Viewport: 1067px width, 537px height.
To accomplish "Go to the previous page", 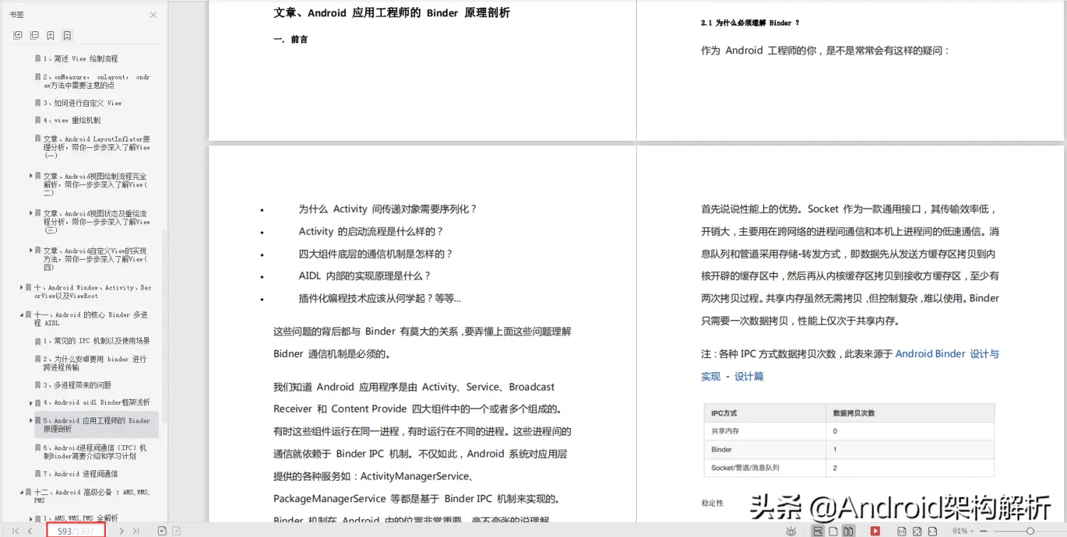I will 30,531.
